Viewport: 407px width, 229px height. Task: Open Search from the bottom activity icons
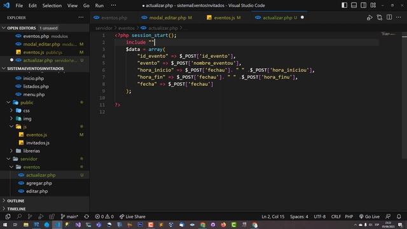pos(19,216)
